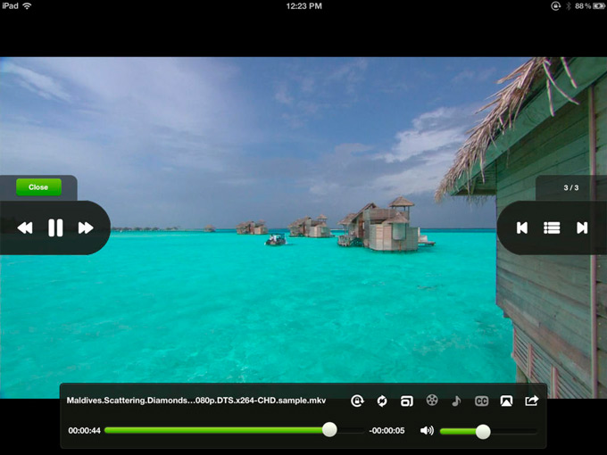Open the playlist list view
This screenshot has width=607, height=455.
(x=552, y=227)
